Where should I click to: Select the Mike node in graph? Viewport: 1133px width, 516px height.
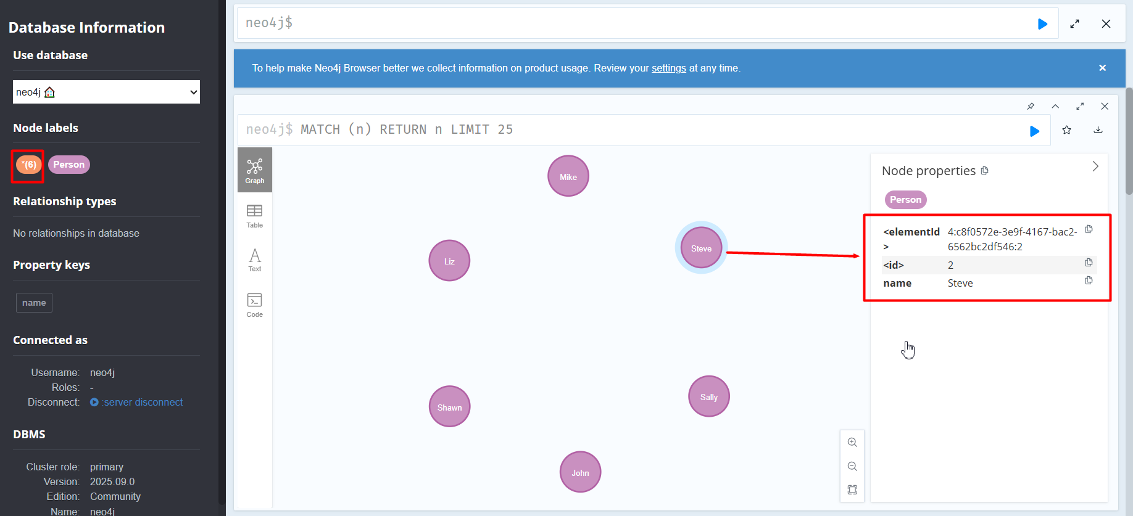pos(568,176)
